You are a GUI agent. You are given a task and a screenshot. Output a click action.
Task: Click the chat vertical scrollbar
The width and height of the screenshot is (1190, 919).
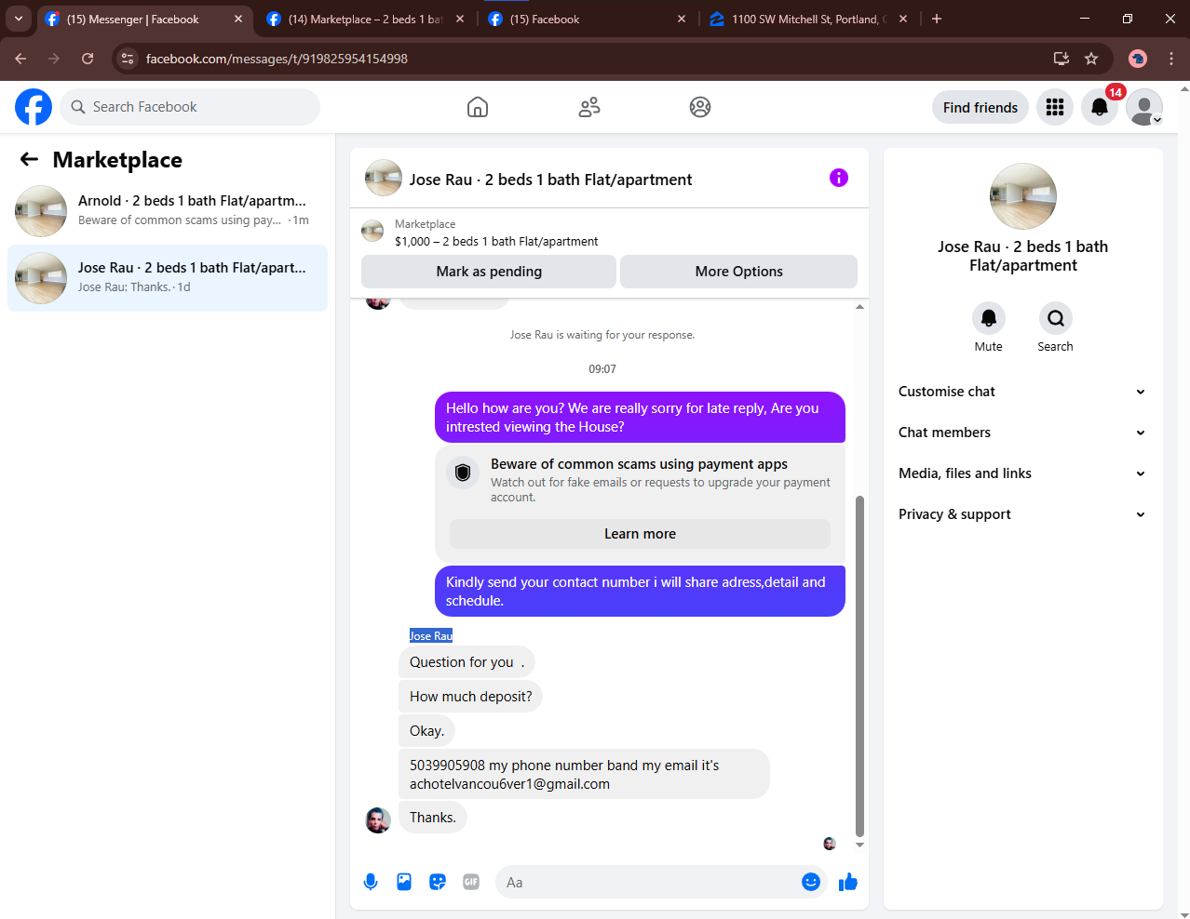tap(859, 666)
